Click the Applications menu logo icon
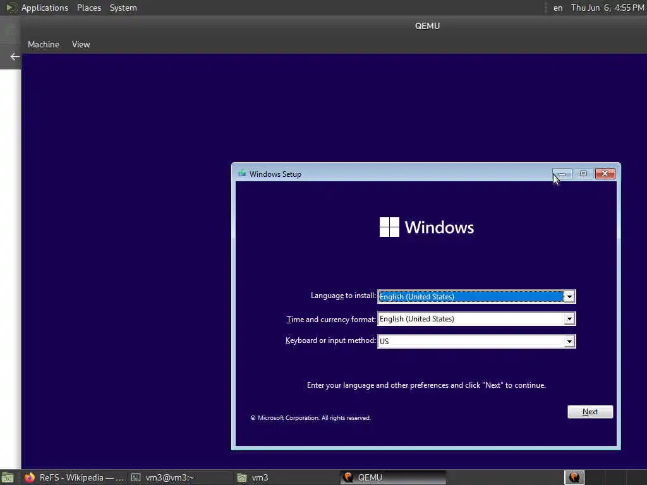The width and height of the screenshot is (647, 485). [11, 8]
